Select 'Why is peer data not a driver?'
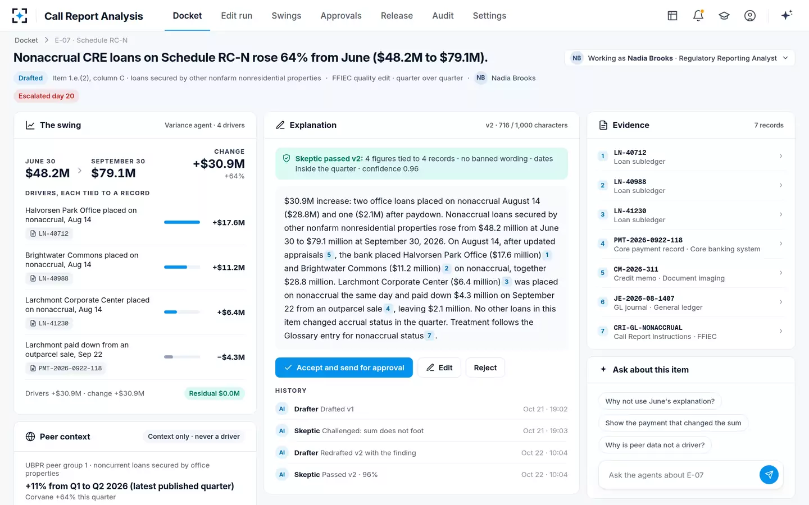This screenshot has width=809, height=505. (655, 445)
